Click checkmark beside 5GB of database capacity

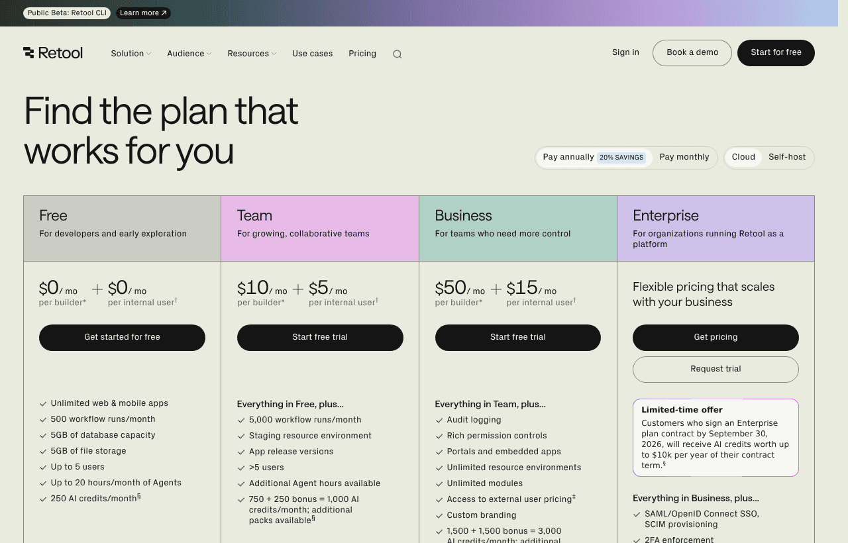coord(43,436)
